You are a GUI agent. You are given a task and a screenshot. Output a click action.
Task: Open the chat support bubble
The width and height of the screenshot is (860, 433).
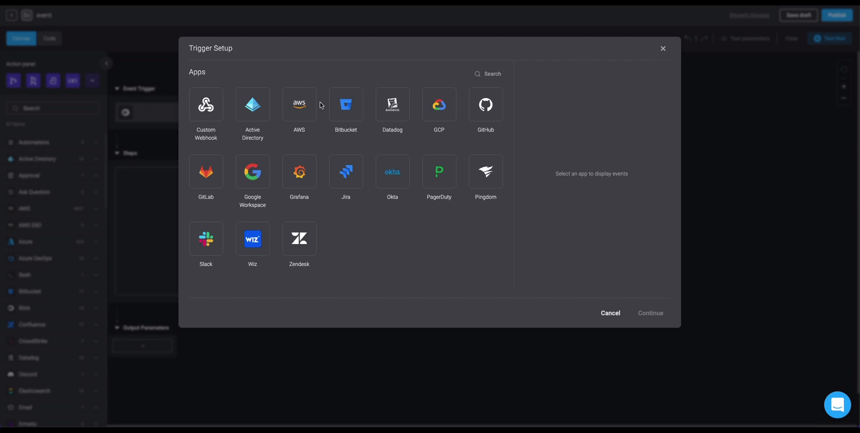(837, 405)
